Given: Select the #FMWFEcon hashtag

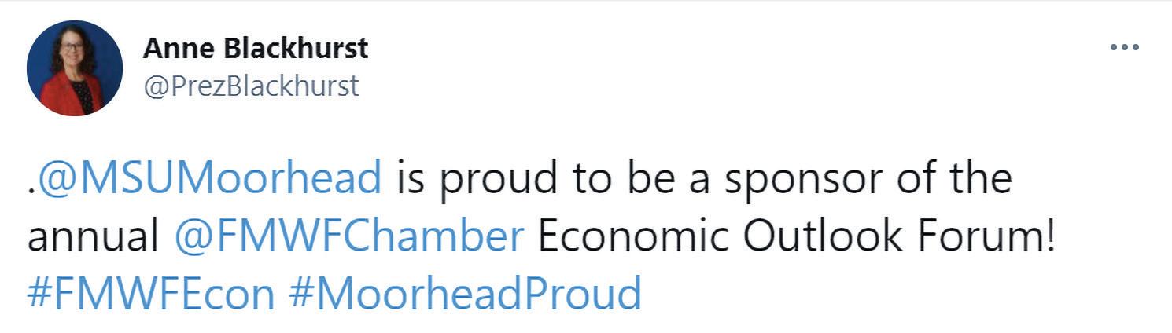Looking at the screenshot, I should pos(151,295).
